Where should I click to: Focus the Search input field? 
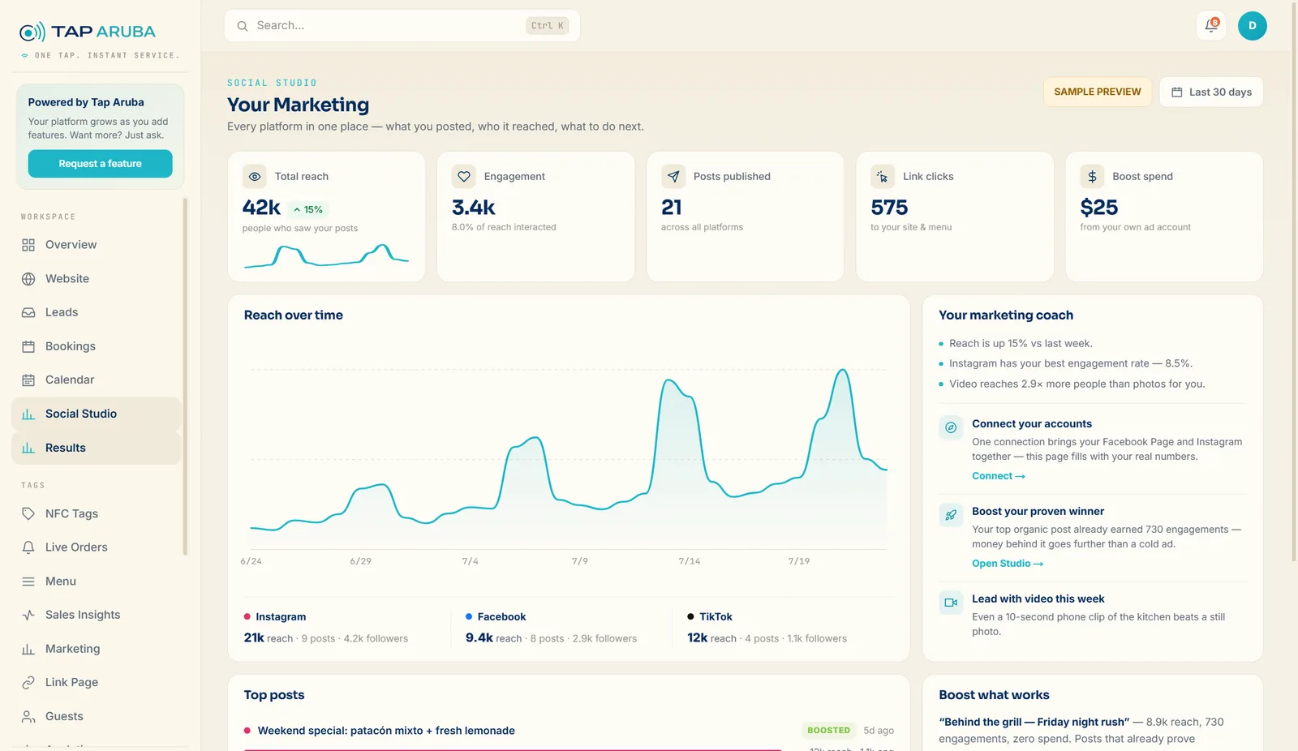402,26
